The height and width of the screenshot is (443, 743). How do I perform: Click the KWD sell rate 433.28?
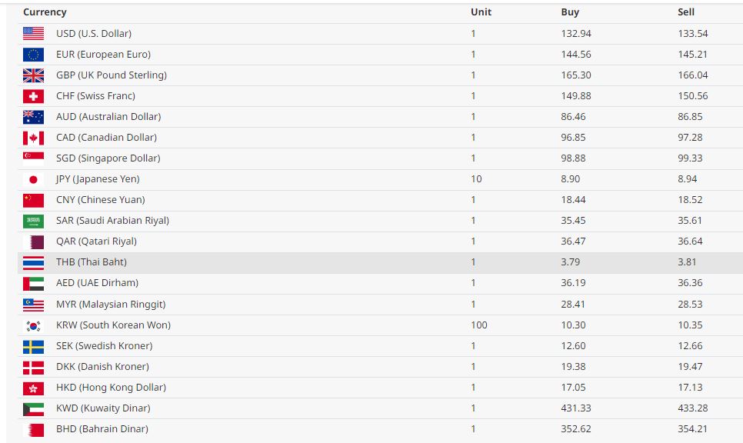(693, 408)
